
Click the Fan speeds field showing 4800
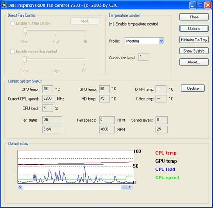tap(107, 129)
